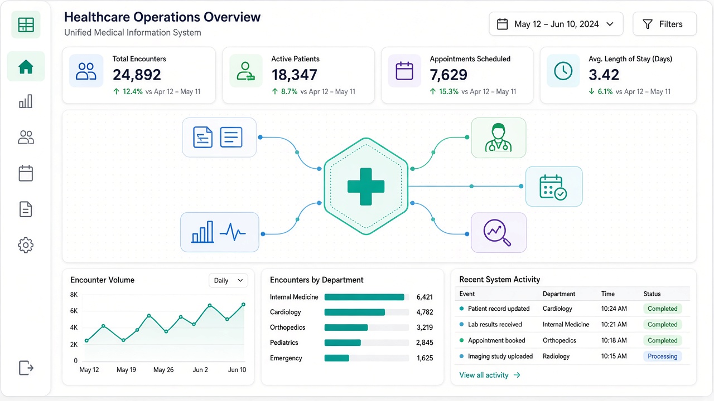
Task: Click the central medical cross hexagon
Action: coord(366,186)
